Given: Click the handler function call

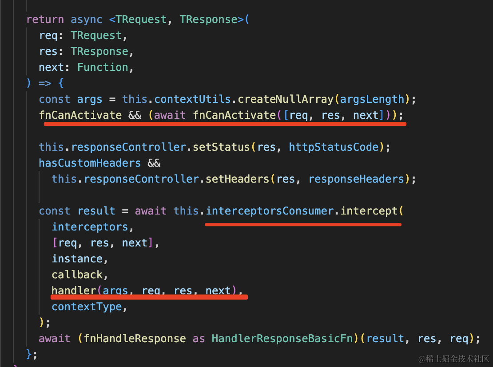Looking at the screenshot, I should [x=74, y=291].
